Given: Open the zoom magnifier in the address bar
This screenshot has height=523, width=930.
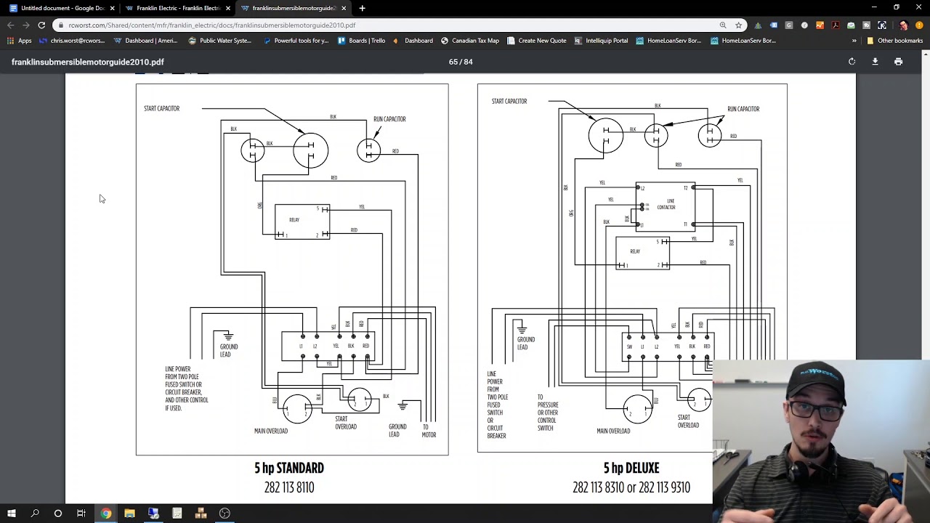Looking at the screenshot, I should click(723, 25).
